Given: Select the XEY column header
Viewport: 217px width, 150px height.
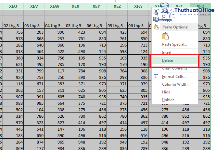Looking at the screenshot, I should (96, 6).
